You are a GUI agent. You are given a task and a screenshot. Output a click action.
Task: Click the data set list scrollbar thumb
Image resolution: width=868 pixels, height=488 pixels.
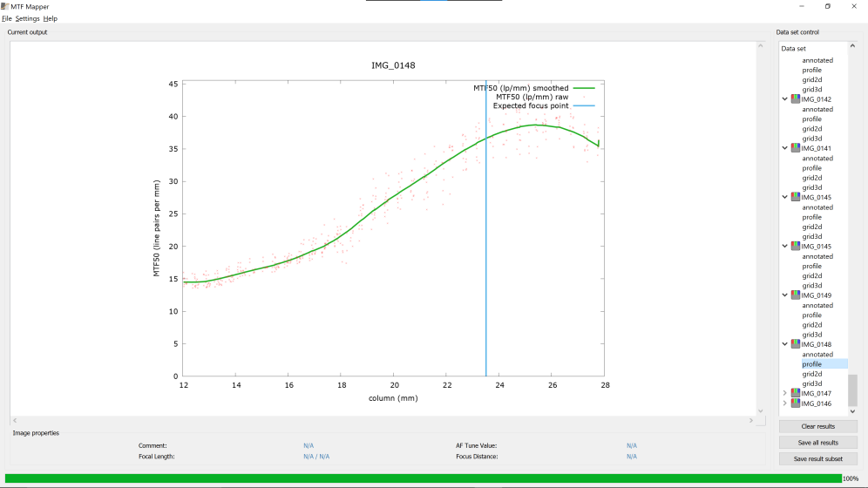coord(852,390)
